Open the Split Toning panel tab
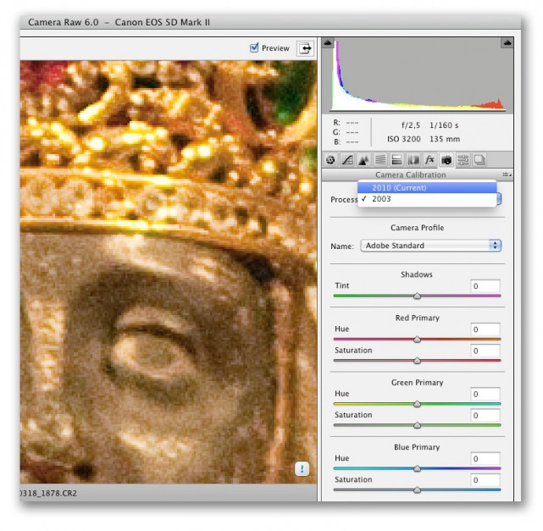Viewport: 543px width, 531px height. pyautogui.click(x=396, y=160)
